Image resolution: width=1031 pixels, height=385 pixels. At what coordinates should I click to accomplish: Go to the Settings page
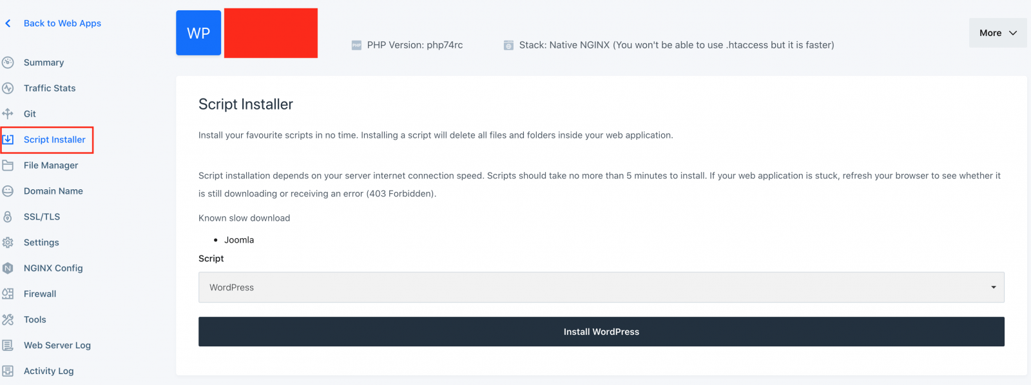tap(41, 243)
